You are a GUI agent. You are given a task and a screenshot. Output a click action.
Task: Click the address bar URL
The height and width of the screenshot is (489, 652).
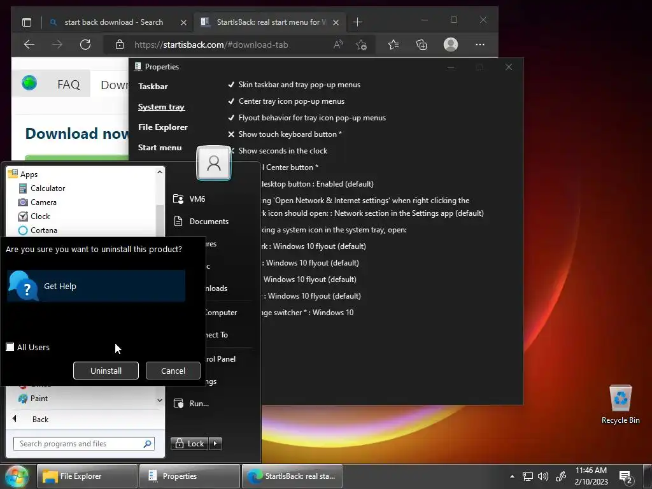(x=211, y=45)
